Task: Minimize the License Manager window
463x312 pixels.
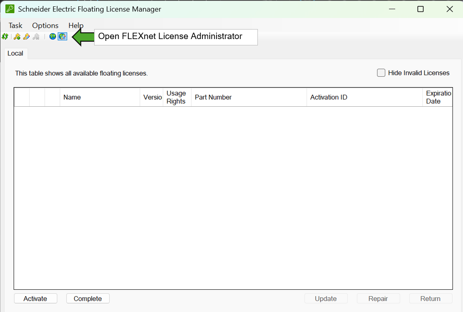Action: [x=392, y=9]
